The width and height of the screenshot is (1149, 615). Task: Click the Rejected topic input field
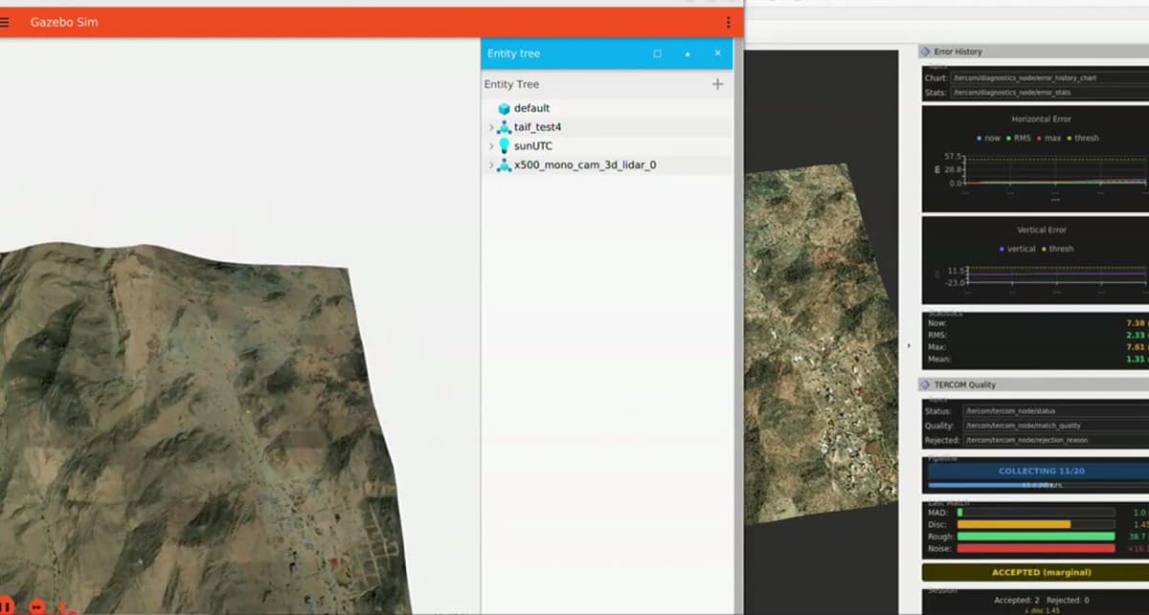pyautogui.click(x=1056, y=440)
